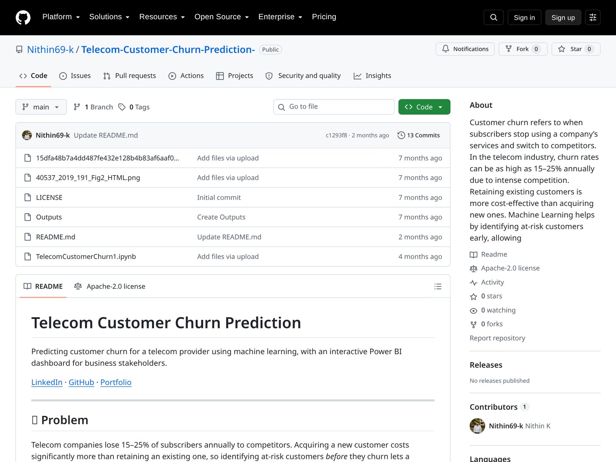Click the Update README.md commit message in header
This screenshot has height=462, width=616.
click(x=106, y=135)
